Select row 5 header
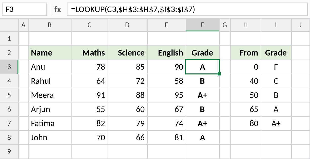This screenshot has width=310, height=159. (9, 95)
